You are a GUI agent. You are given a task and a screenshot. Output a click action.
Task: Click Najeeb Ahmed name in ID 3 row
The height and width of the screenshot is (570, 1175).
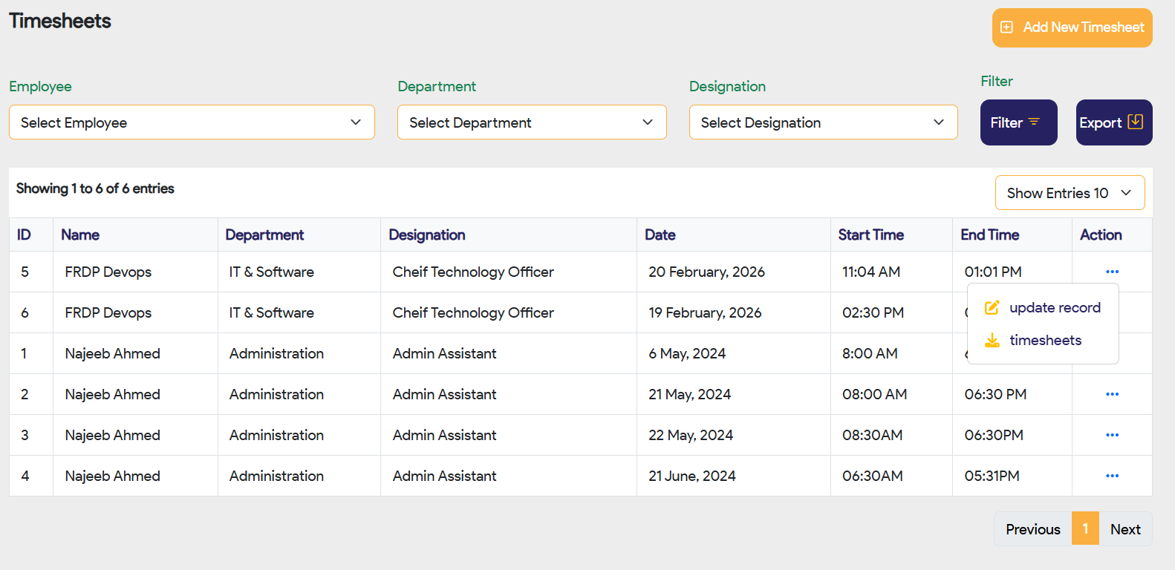tap(113, 435)
